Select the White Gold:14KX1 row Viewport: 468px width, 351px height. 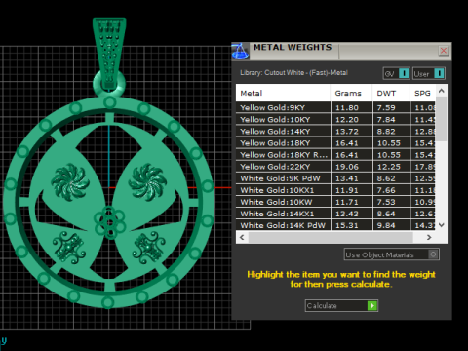[x=335, y=214]
